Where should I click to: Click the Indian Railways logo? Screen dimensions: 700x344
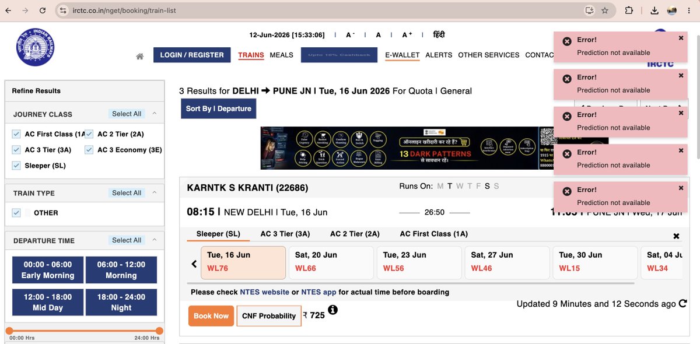coord(35,47)
